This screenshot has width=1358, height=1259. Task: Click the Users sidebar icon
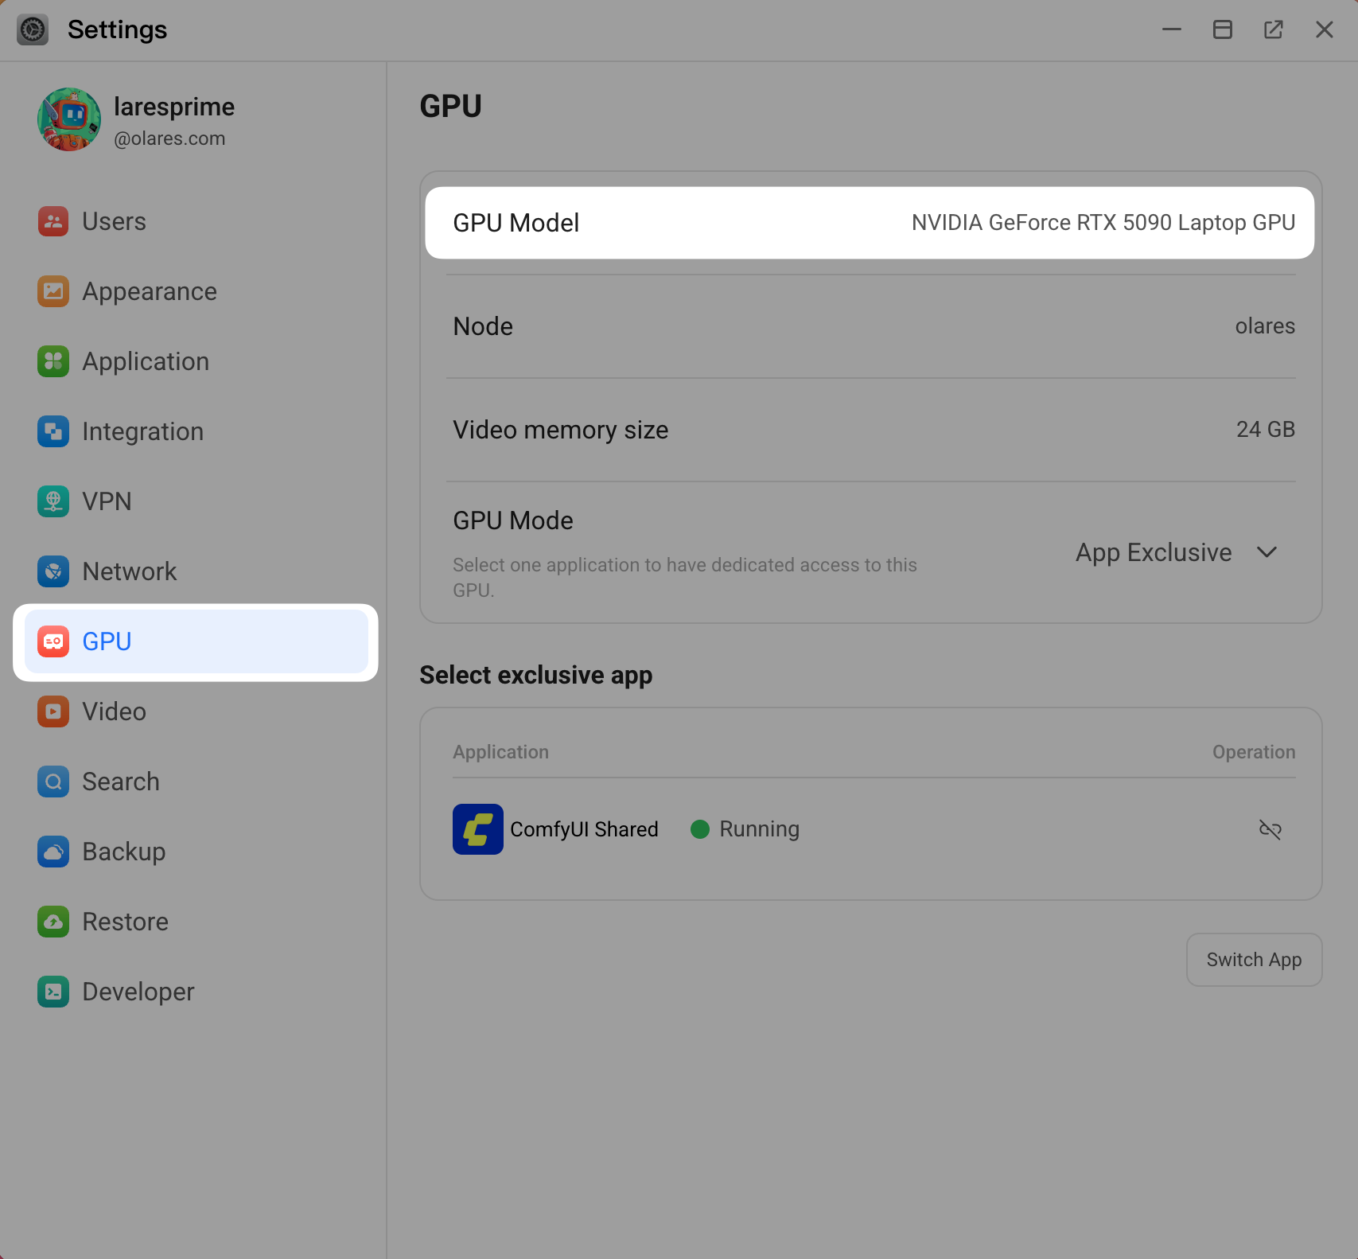(53, 221)
